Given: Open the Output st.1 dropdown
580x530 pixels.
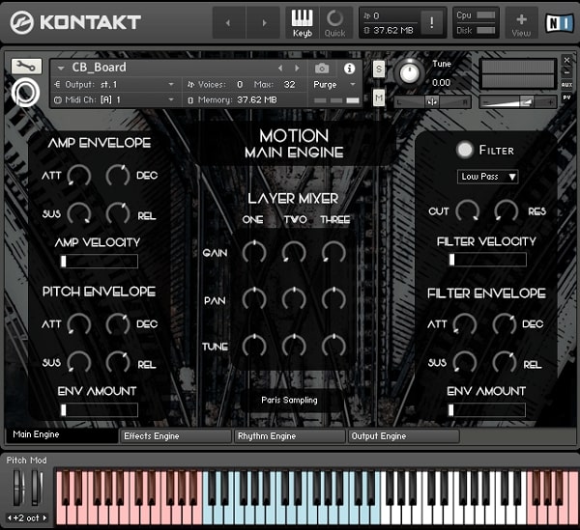Looking at the screenshot, I should (x=171, y=85).
